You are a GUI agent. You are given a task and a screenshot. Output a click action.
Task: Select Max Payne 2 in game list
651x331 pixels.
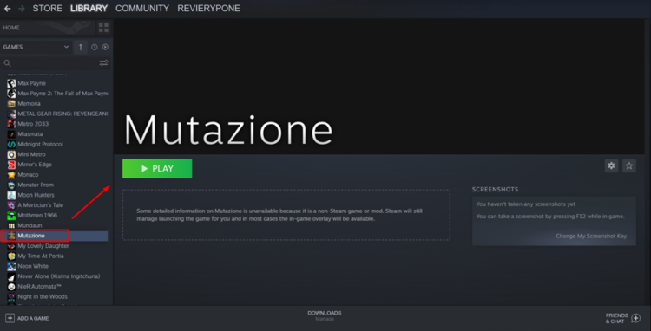point(57,94)
